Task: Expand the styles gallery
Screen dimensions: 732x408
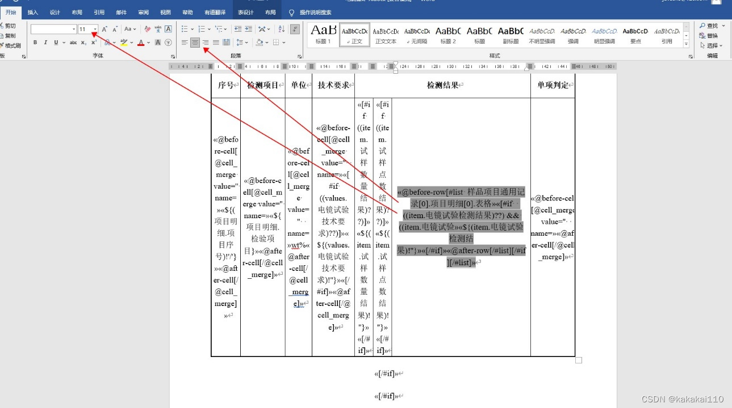Action: [x=686, y=44]
